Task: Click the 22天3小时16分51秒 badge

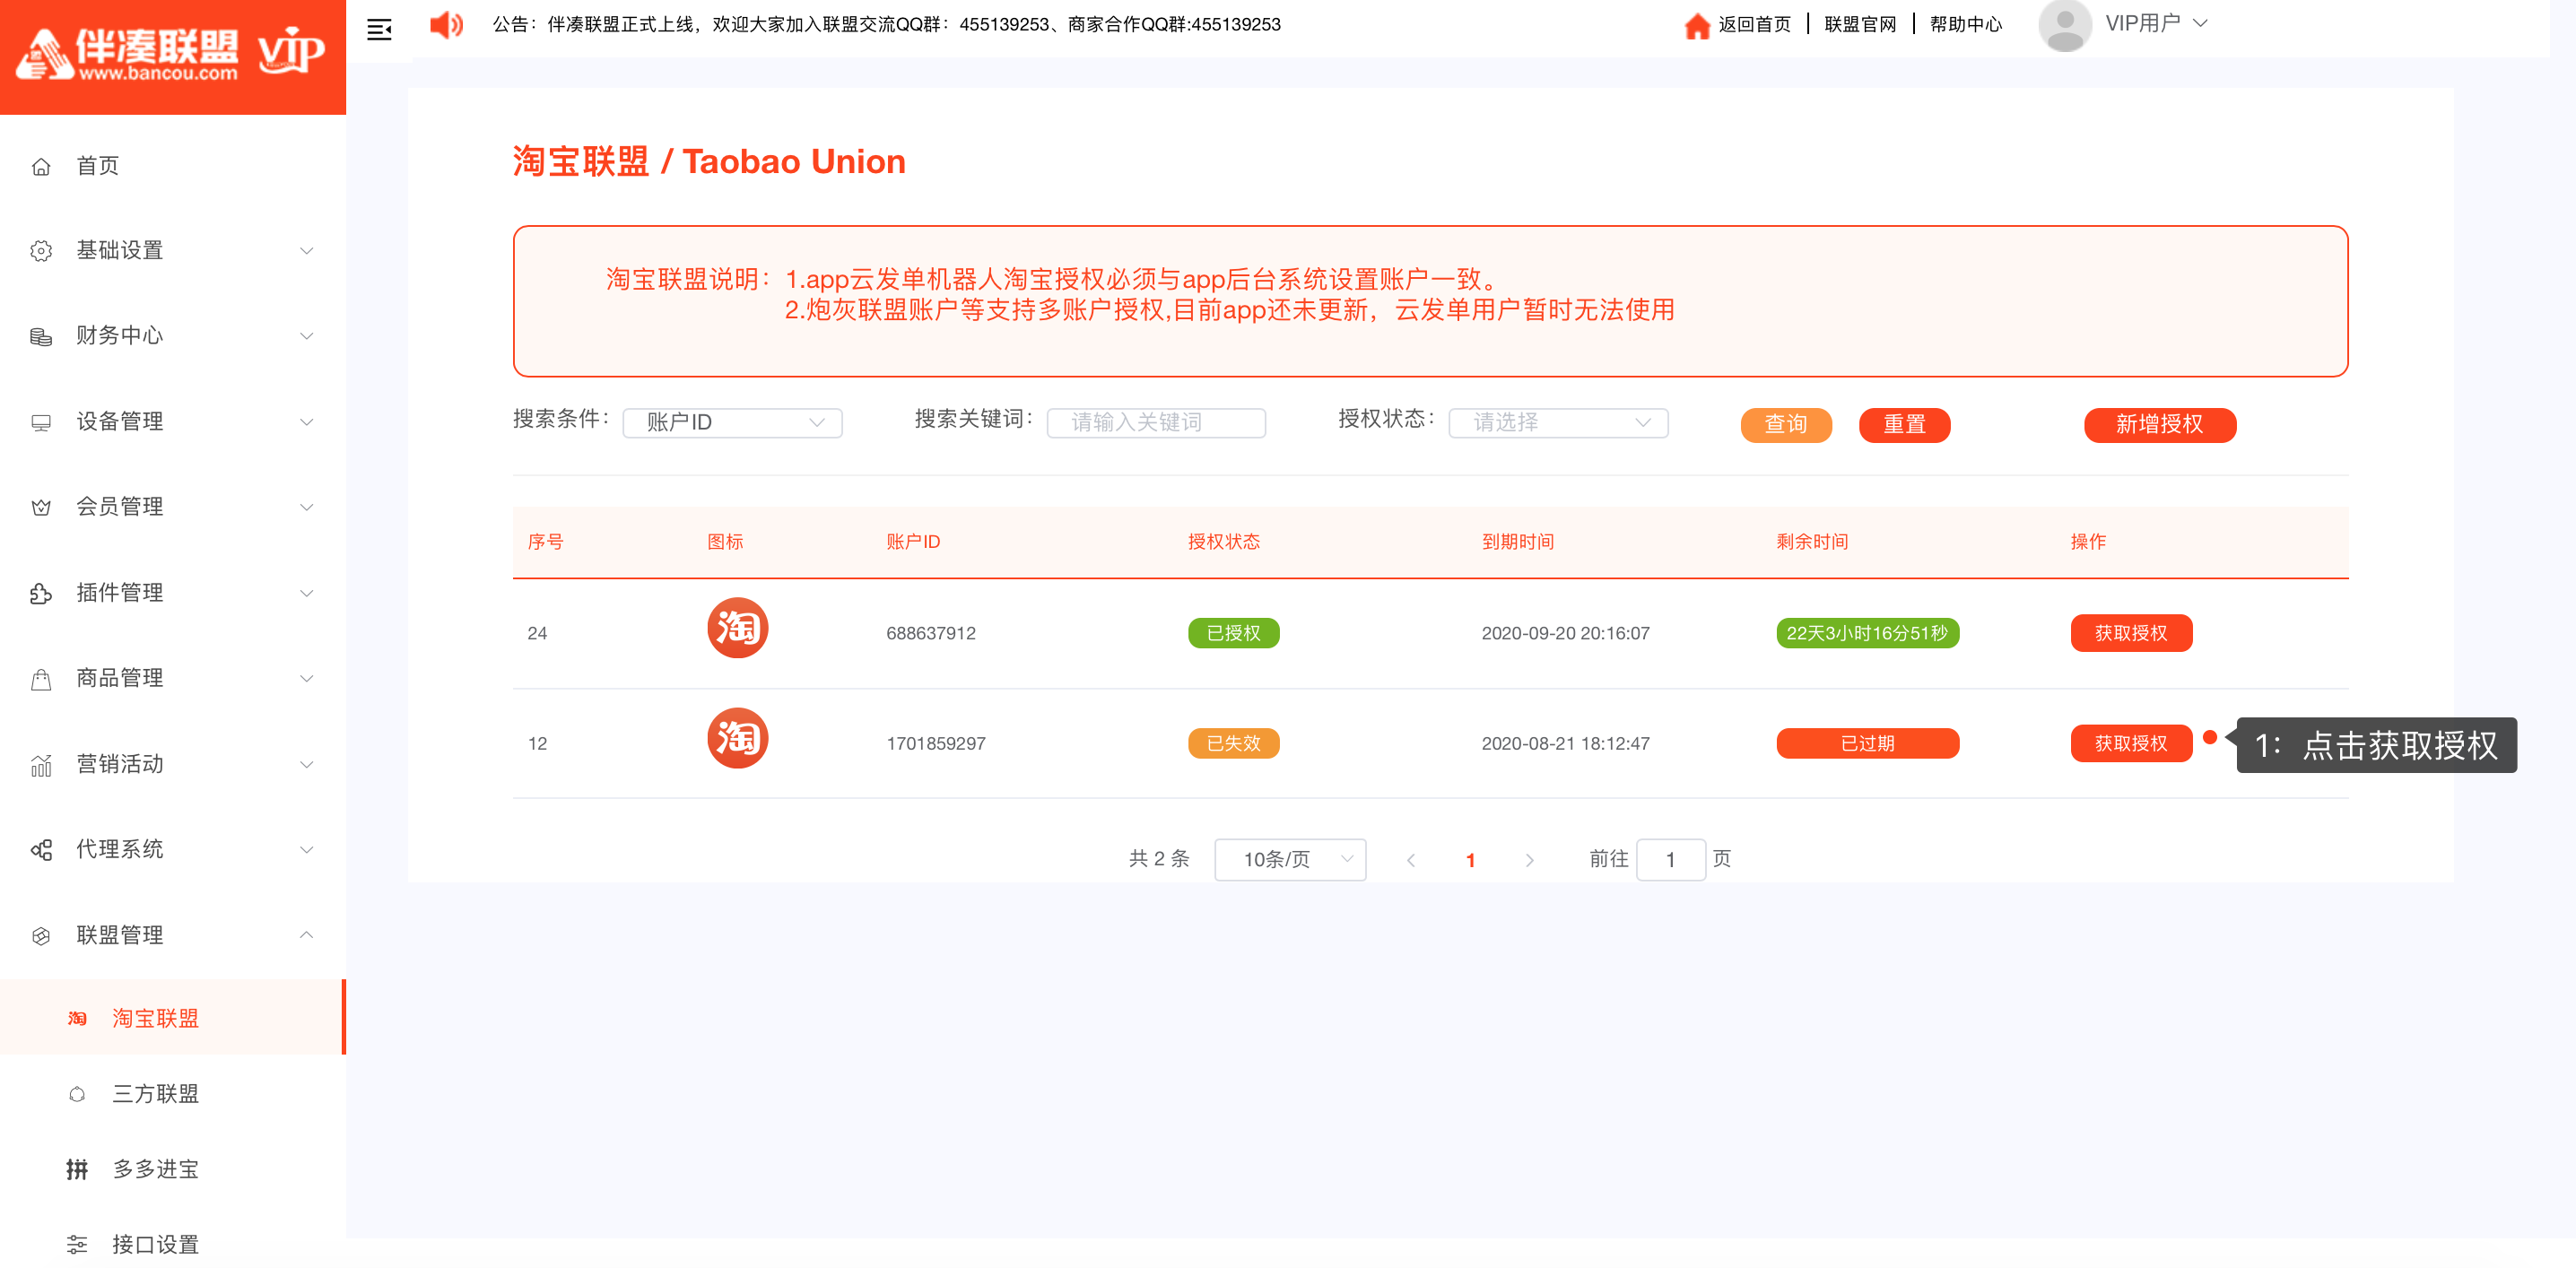Action: 1867,633
